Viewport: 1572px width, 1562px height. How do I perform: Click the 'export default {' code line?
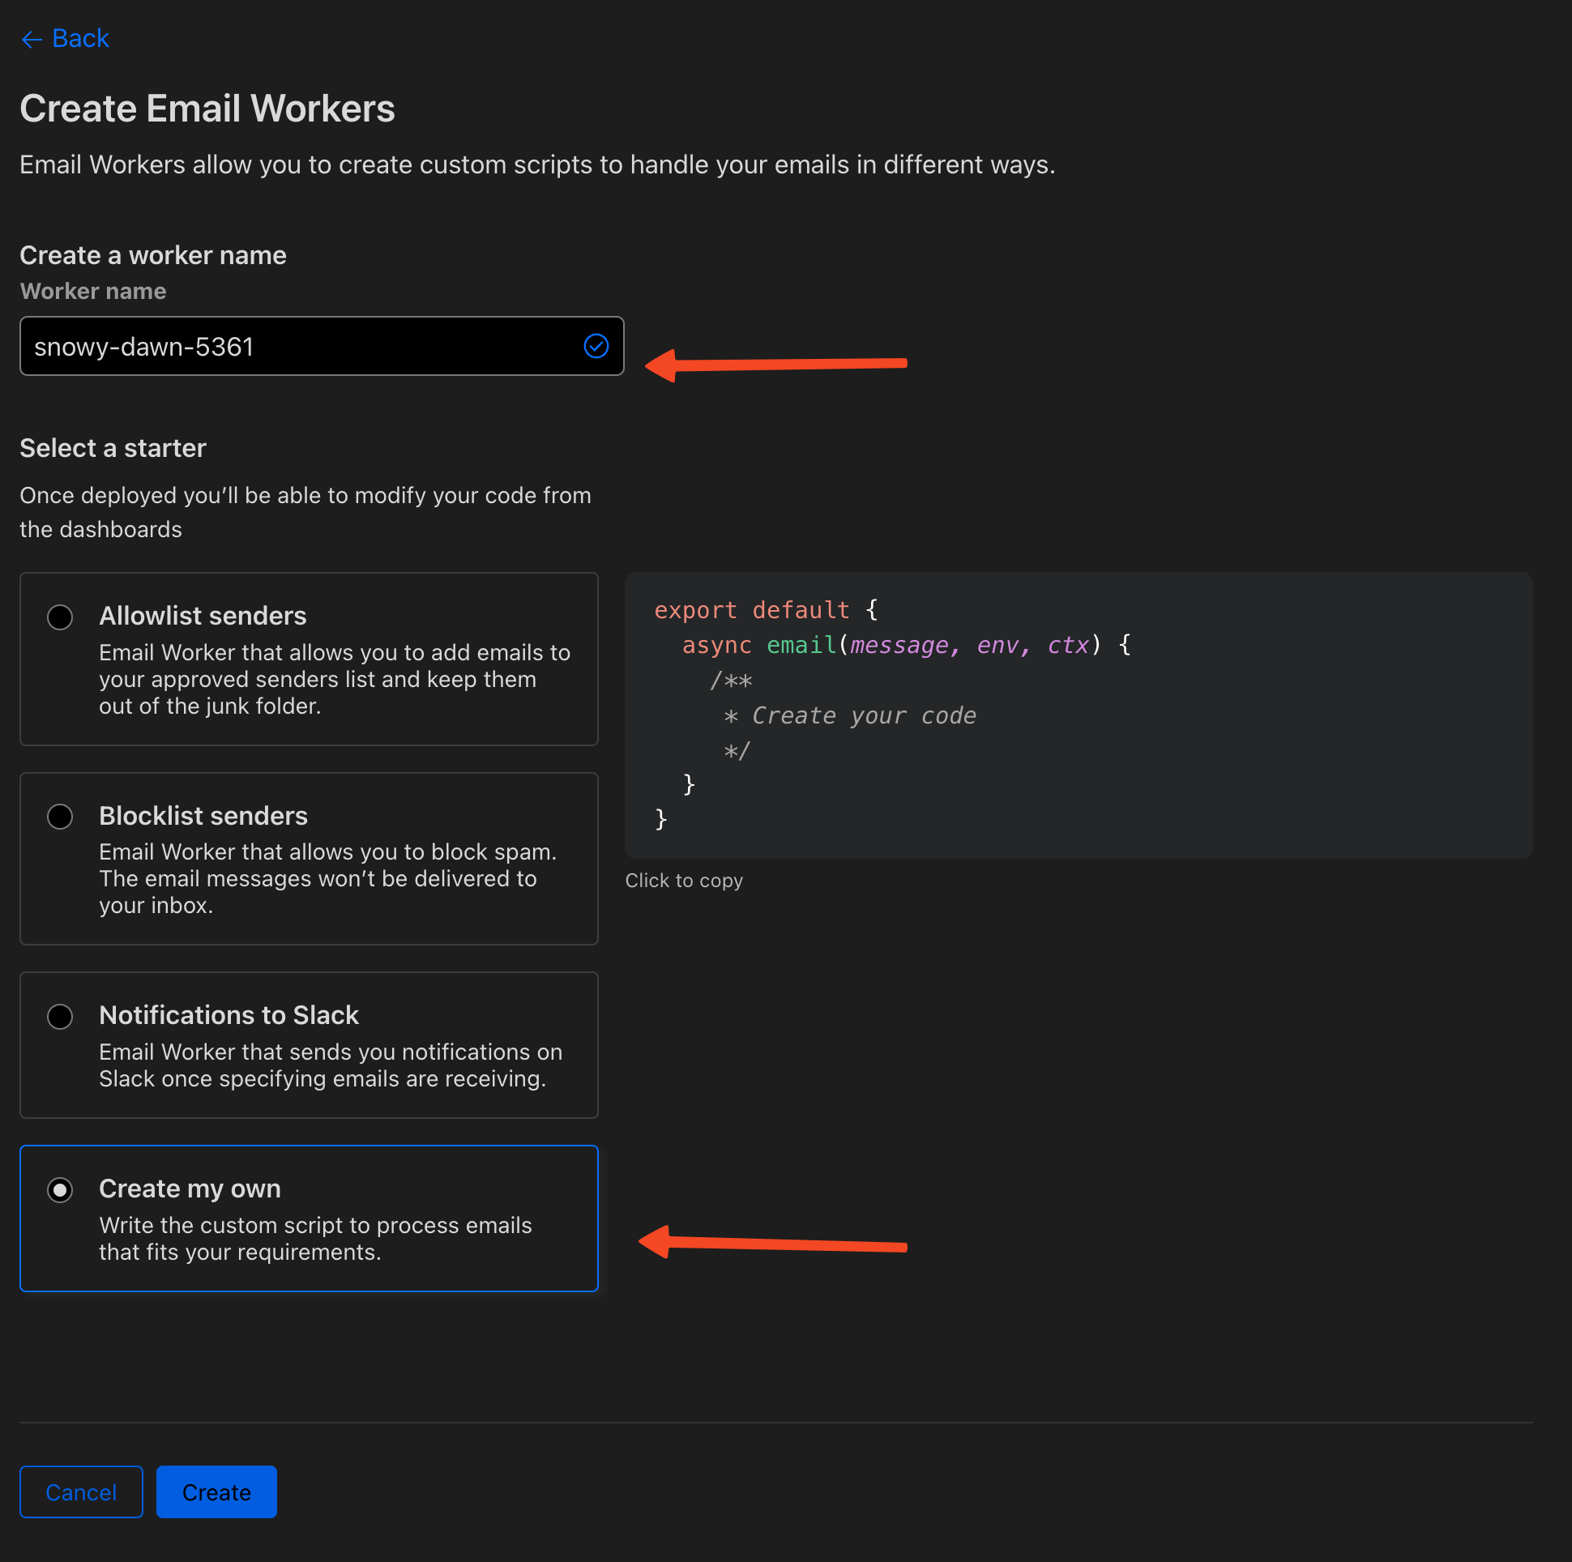click(x=767, y=610)
